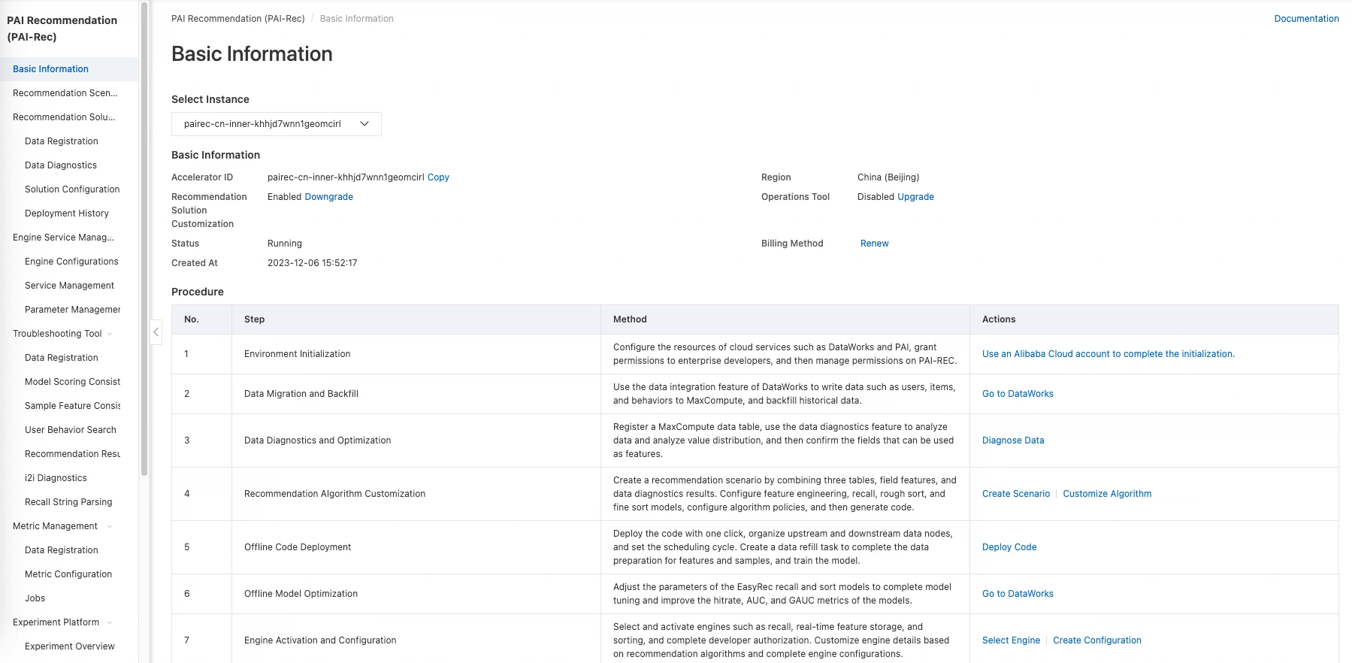The height and width of the screenshot is (663, 1352).
Task: Collapse the Troubleshooting Tool menu group
Action: click(110, 334)
